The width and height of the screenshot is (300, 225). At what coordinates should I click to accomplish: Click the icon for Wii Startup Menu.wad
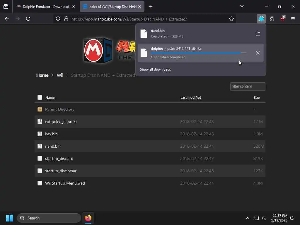[40, 183]
